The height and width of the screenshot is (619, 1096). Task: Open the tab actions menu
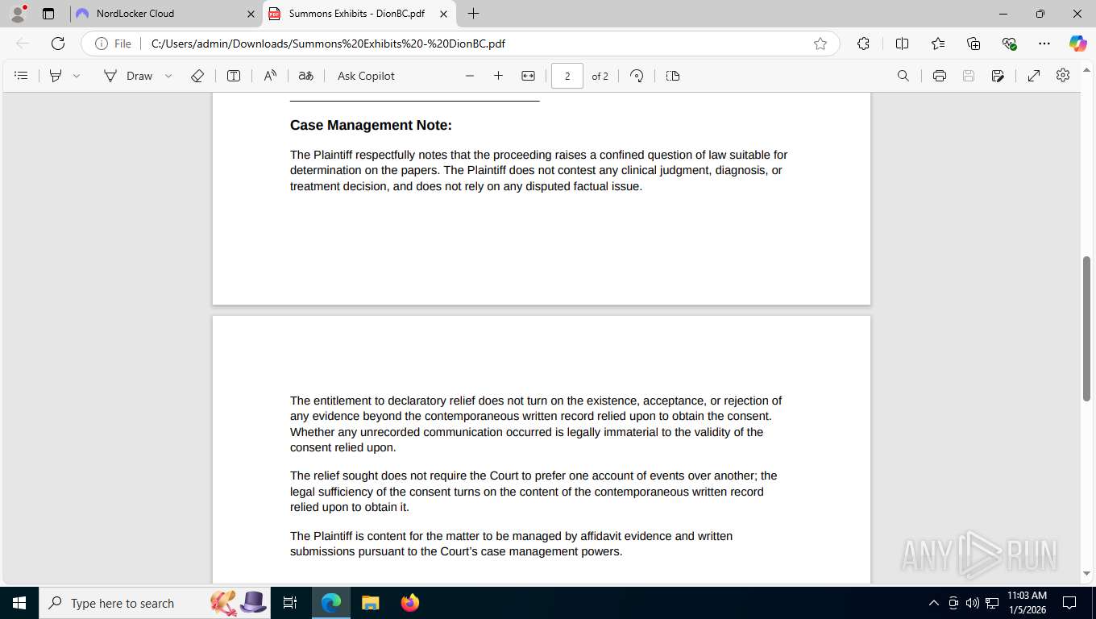[48, 14]
